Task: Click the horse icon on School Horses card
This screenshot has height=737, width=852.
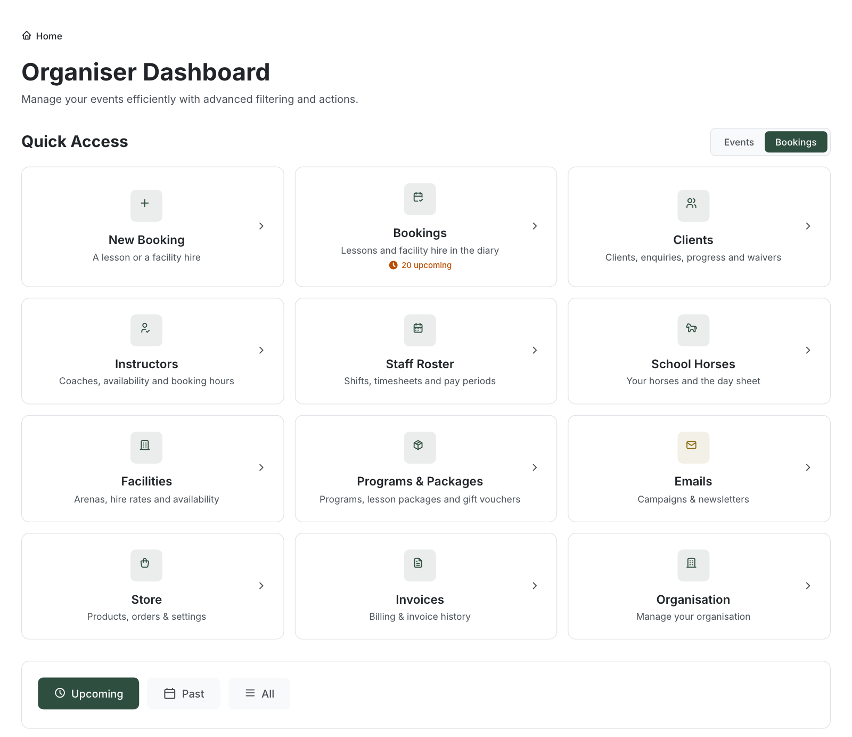Action: pyautogui.click(x=692, y=328)
